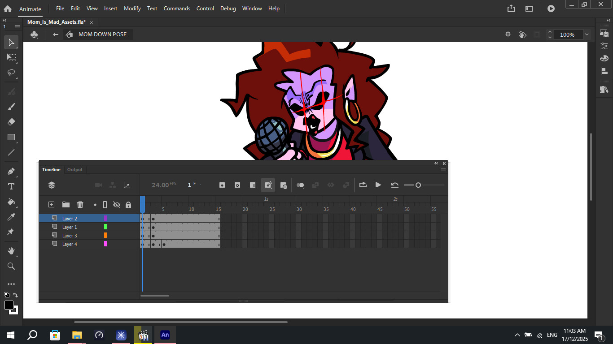Open the timeline panel options menu
613x344 pixels.
click(x=443, y=170)
